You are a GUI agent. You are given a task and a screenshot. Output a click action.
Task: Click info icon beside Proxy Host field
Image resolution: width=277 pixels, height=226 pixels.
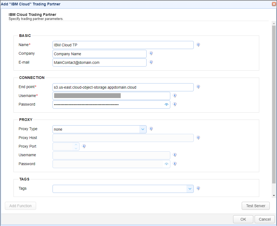pos(198,138)
